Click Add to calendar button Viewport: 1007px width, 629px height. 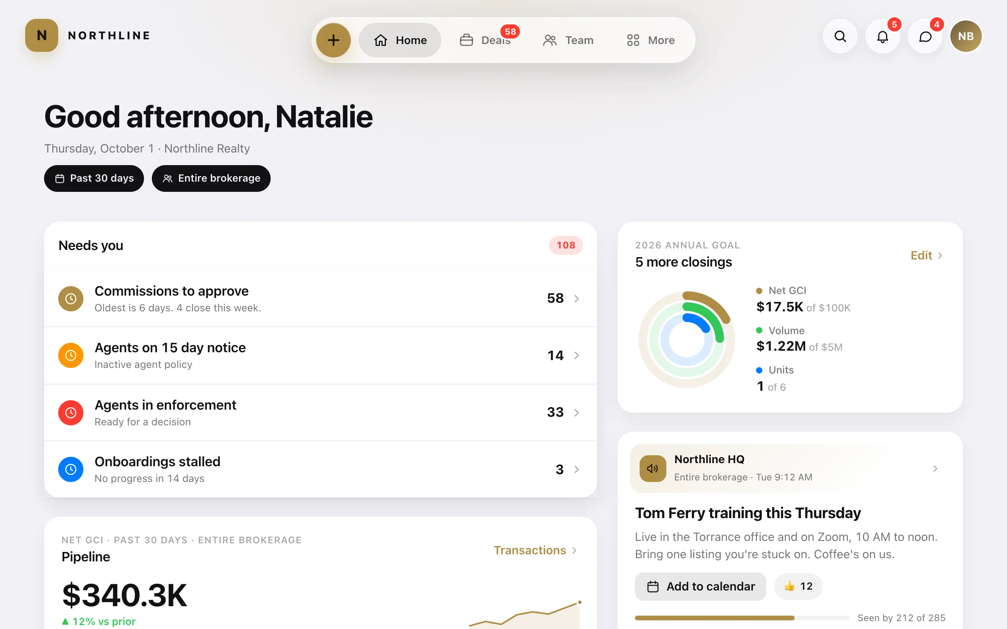(700, 586)
